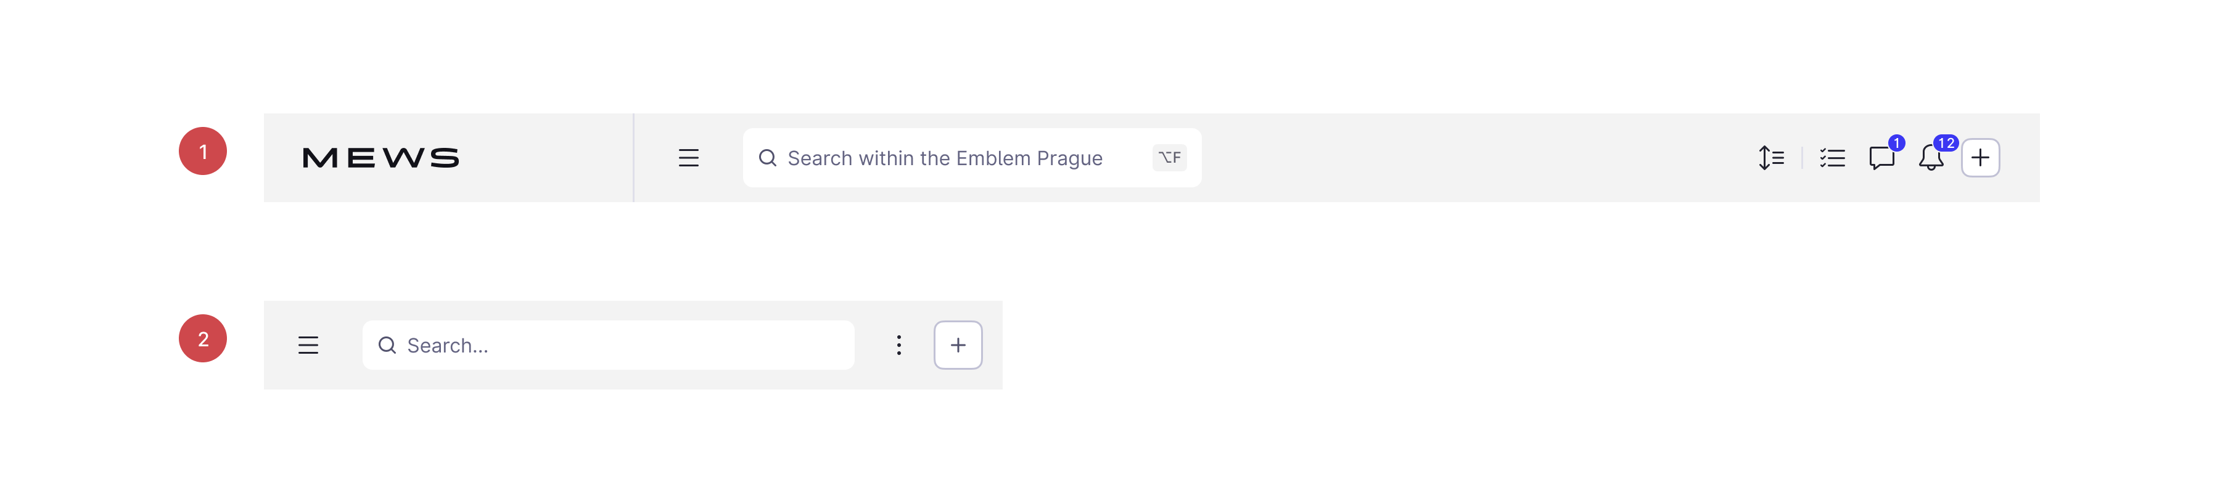The image size is (2220, 493).
Task: Open hamburger menu in the compact bar
Action: point(308,344)
